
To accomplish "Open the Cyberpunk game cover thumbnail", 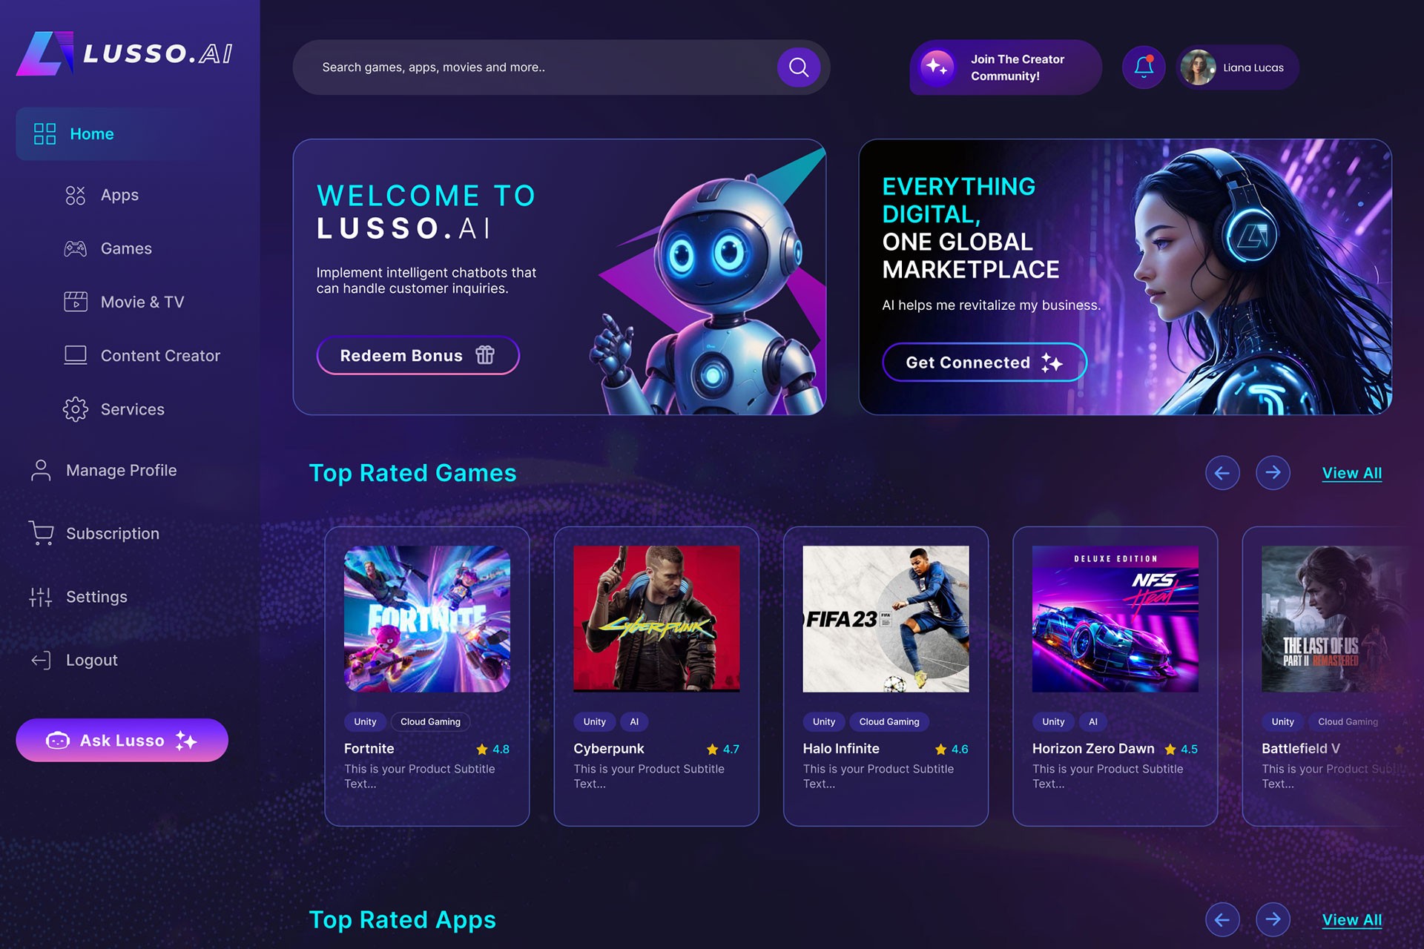I will (x=656, y=619).
